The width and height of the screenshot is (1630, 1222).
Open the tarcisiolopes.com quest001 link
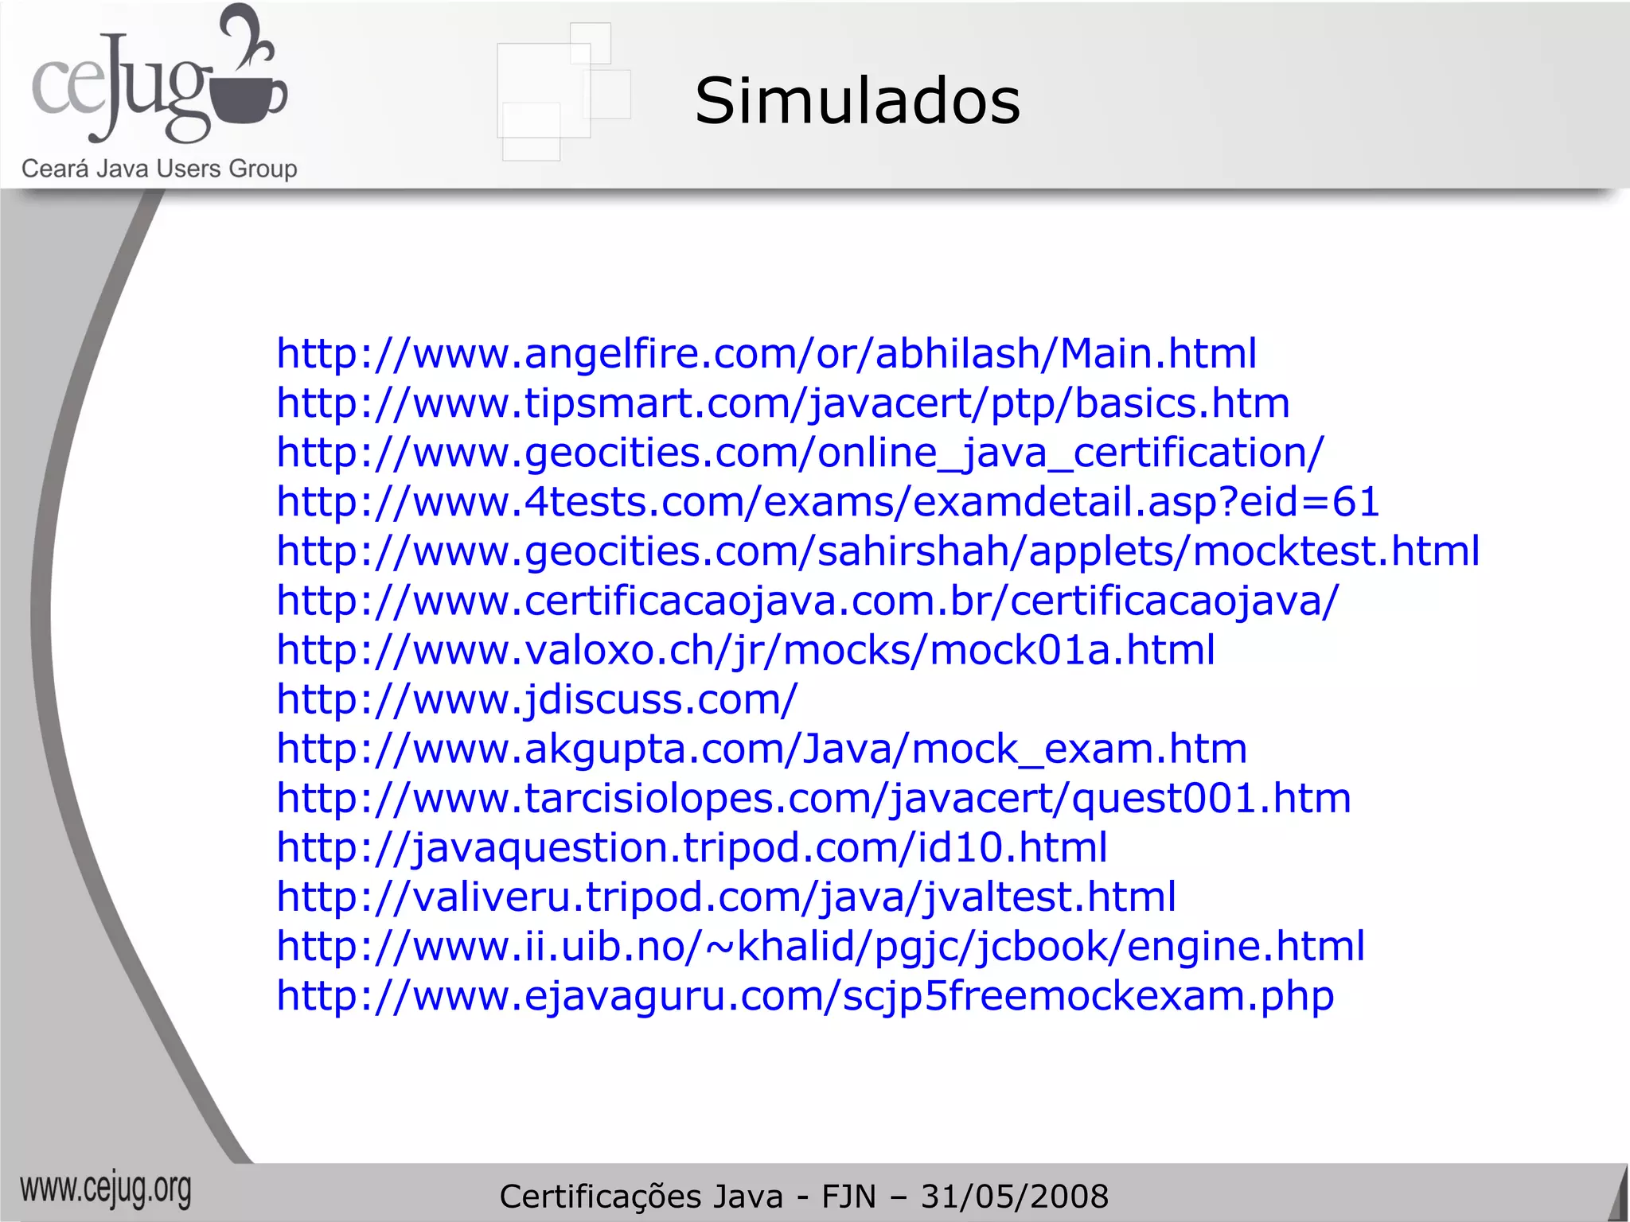(813, 799)
